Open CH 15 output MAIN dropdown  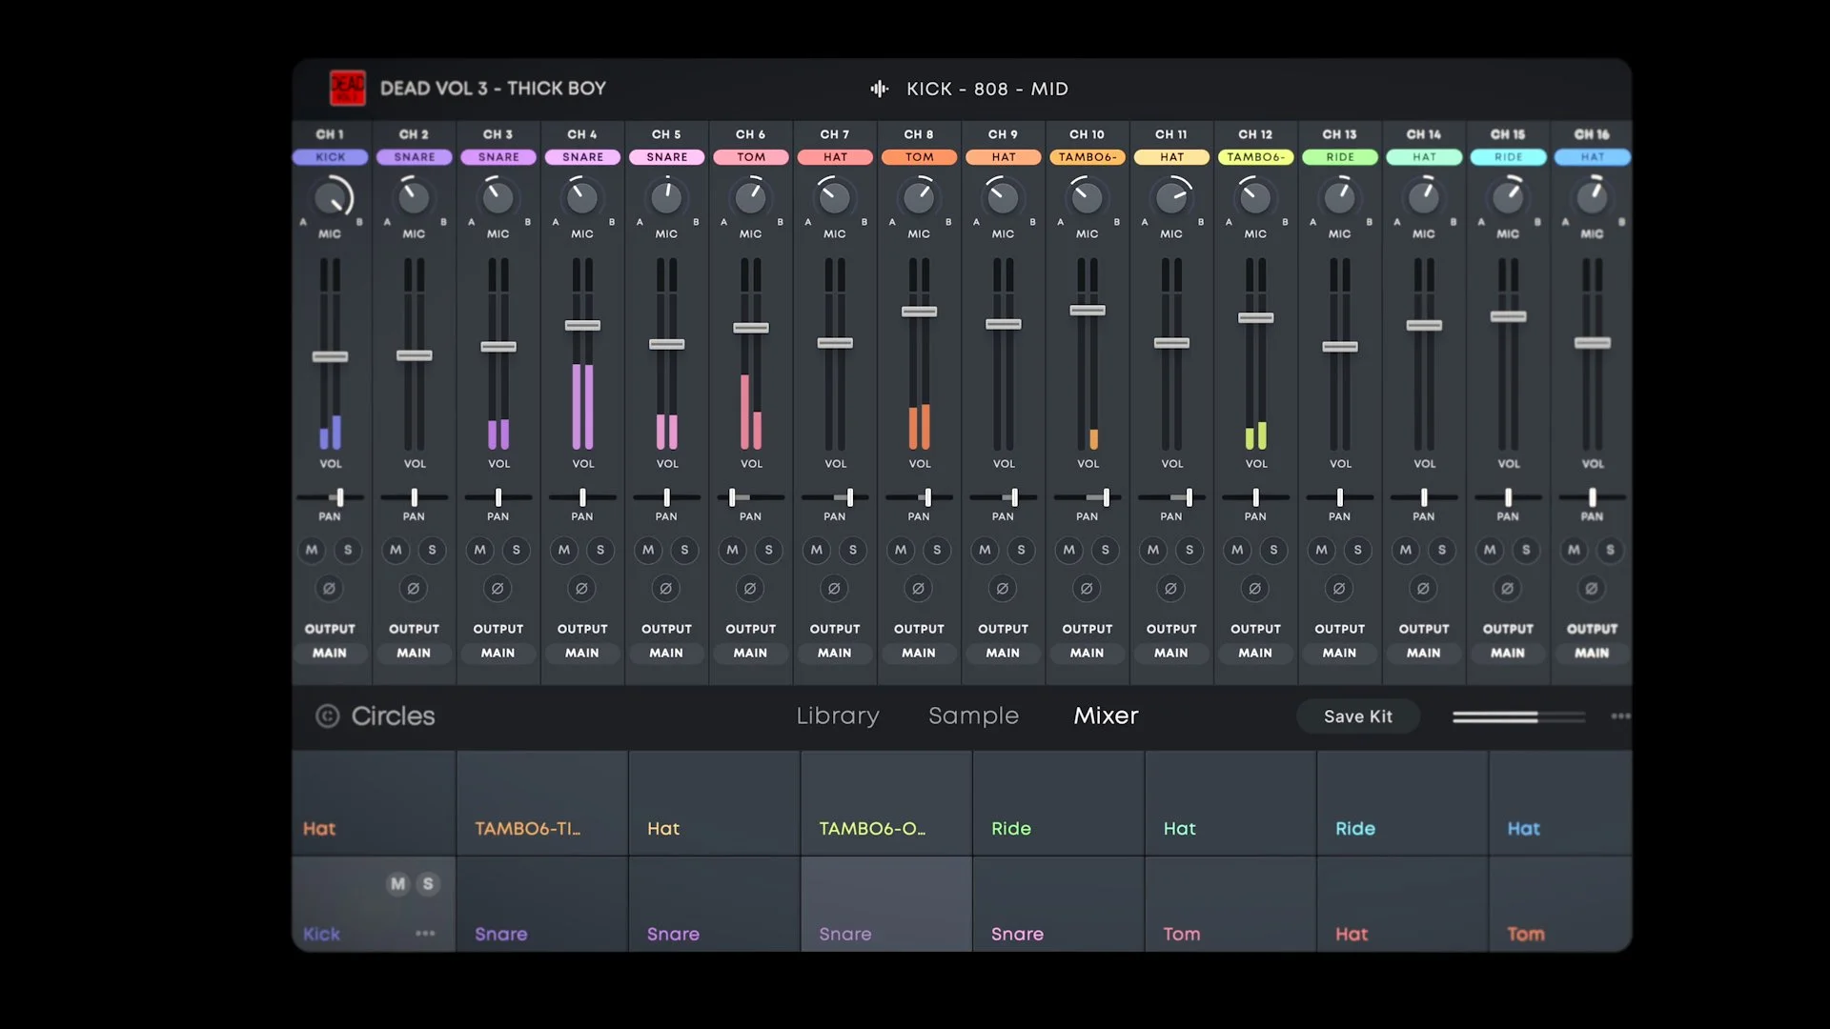coord(1507,653)
